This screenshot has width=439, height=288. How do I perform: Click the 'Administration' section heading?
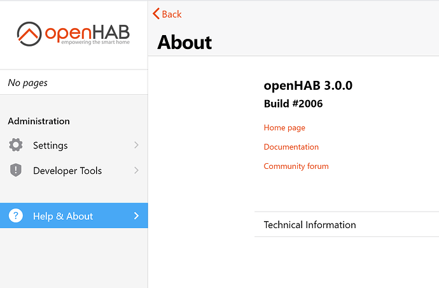click(x=39, y=121)
